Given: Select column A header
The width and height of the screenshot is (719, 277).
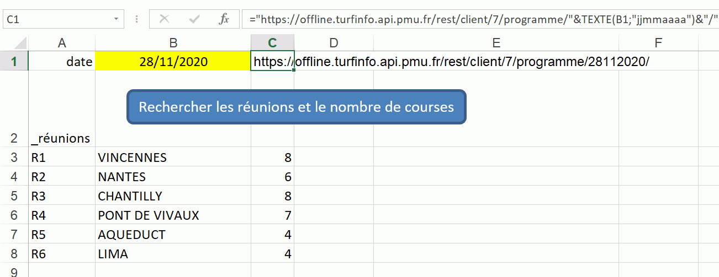Looking at the screenshot, I should pos(61,43).
